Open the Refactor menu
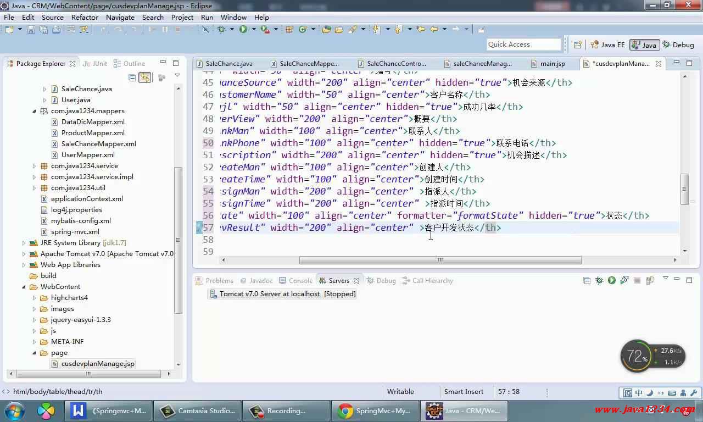The height and width of the screenshot is (422, 703). (85, 17)
